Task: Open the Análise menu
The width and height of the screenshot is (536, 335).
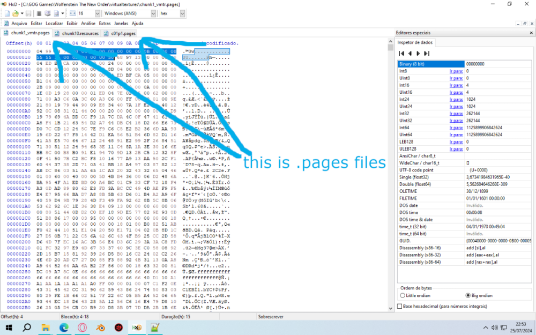Action: point(88,24)
